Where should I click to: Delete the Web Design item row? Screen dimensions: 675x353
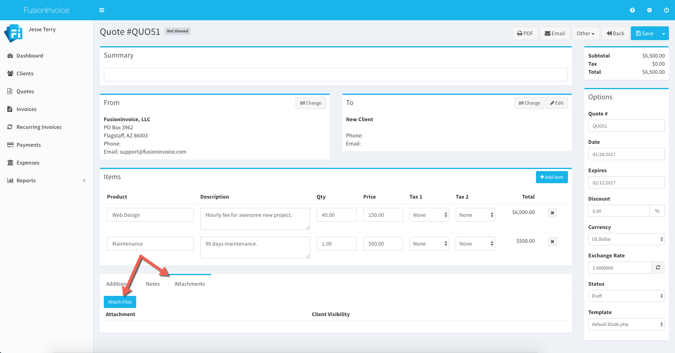click(x=552, y=213)
